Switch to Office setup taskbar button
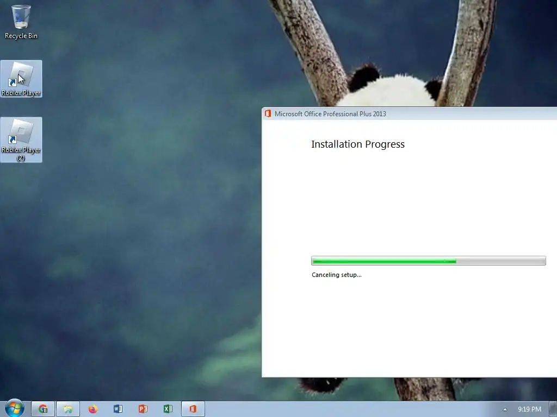The height and width of the screenshot is (417, 557). 193,409
